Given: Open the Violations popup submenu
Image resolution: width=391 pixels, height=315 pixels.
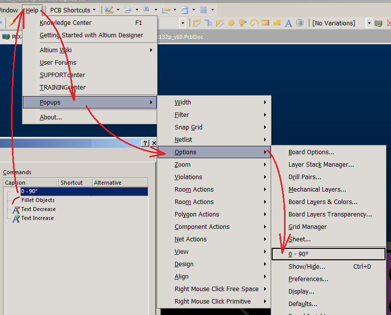Looking at the screenshot, I should coord(214,177).
